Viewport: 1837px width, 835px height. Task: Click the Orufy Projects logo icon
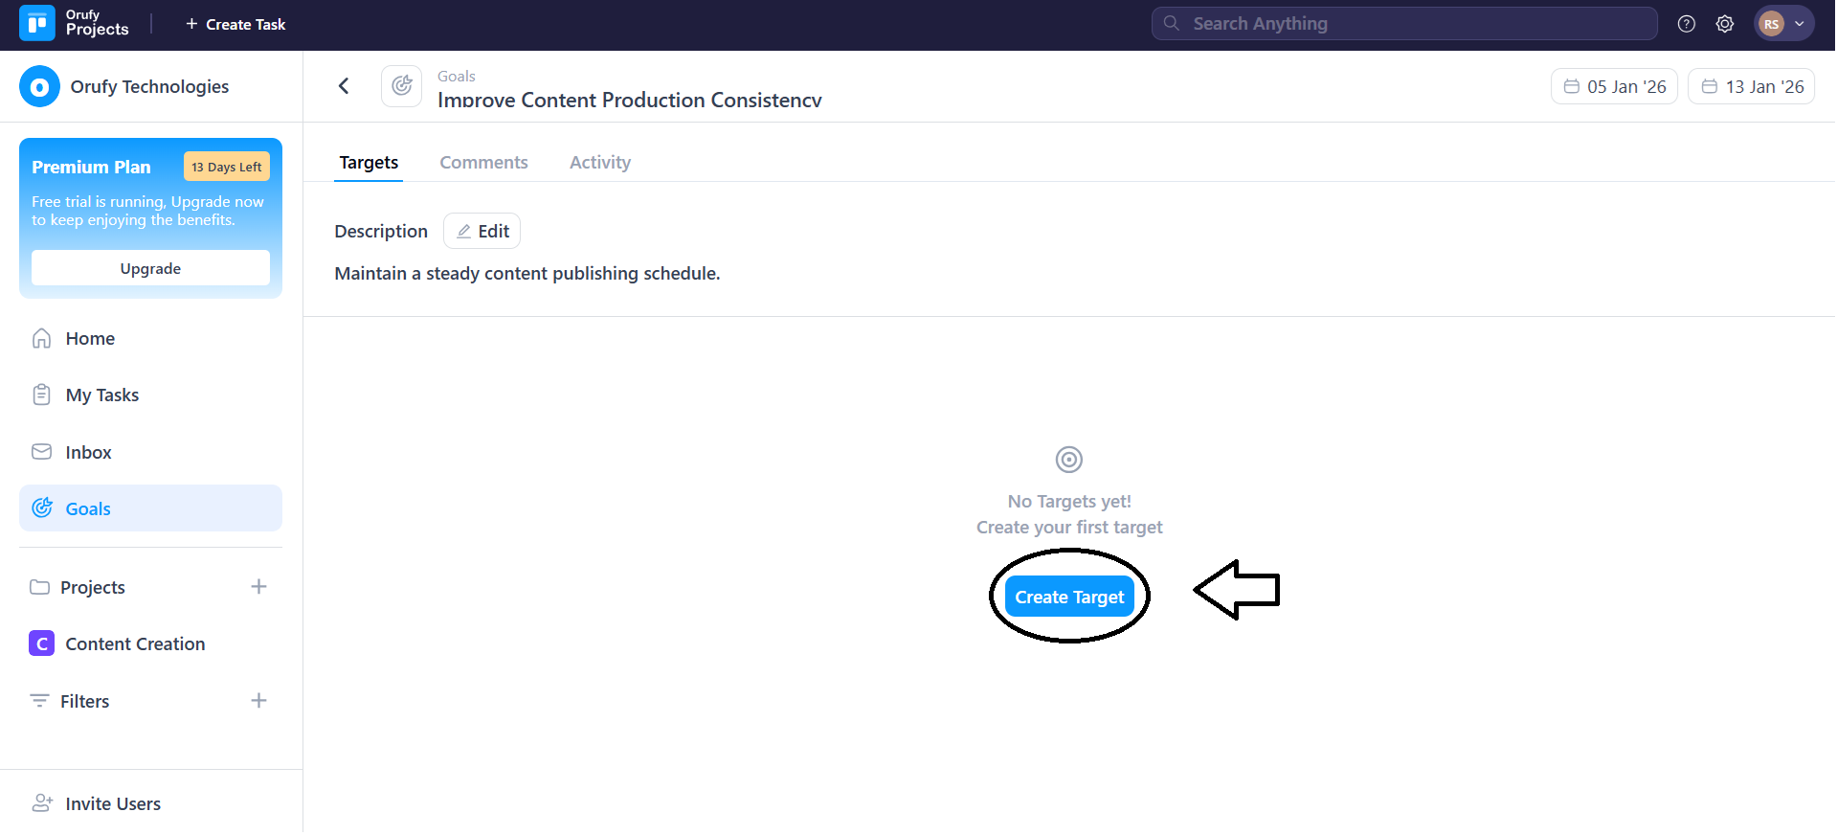pos(37,24)
